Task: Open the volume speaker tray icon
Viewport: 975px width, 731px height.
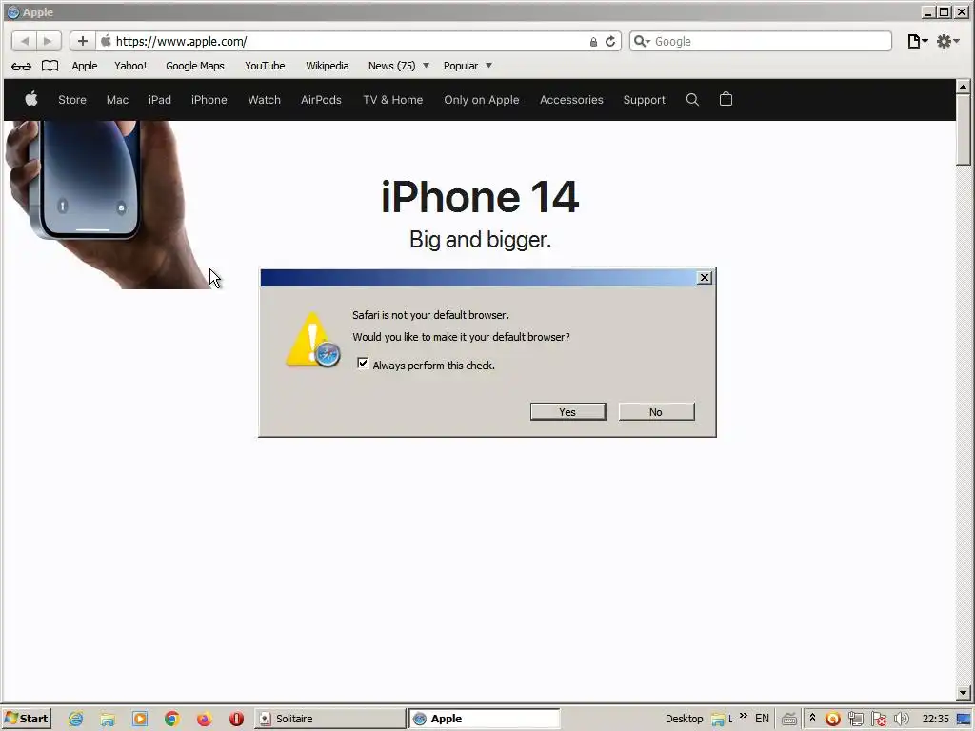Action: click(901, 720)
